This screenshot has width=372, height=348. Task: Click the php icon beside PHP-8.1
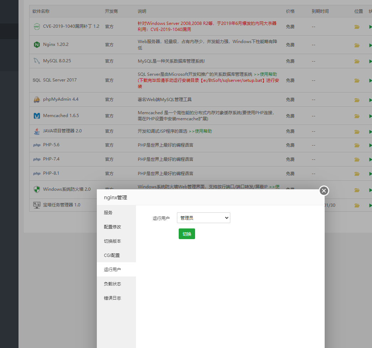37,173
